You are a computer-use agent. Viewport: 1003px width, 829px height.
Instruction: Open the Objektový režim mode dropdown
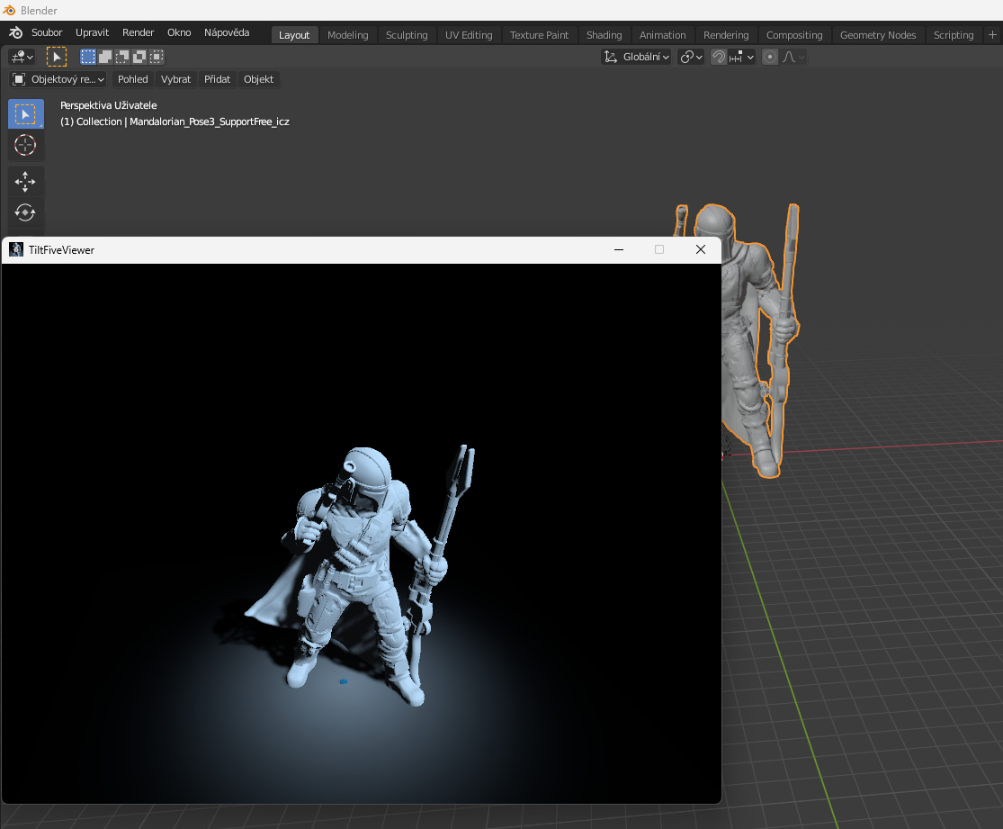(58, 79)
